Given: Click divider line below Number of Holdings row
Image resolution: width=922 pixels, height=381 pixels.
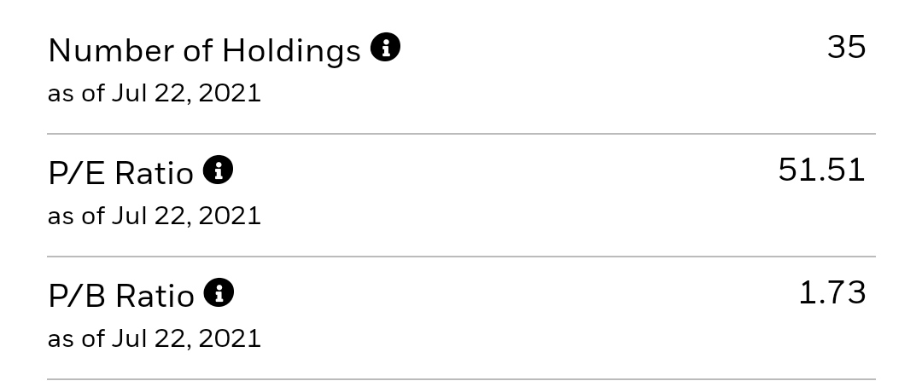Looking at the screenshot, I should [462, 134].
